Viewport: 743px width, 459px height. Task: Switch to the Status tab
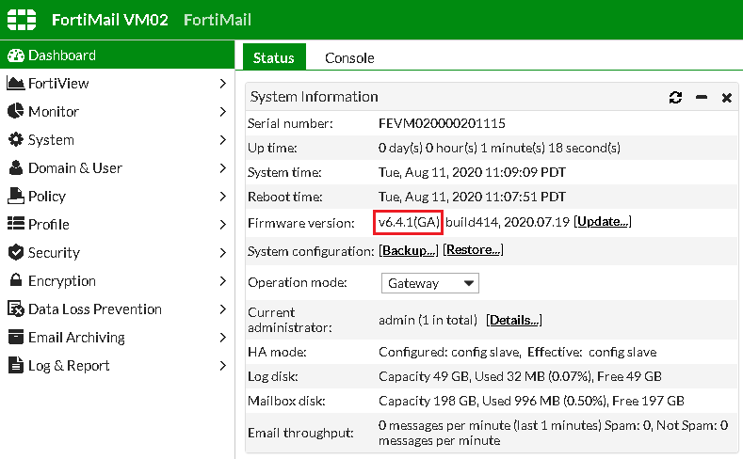[274, 57]
